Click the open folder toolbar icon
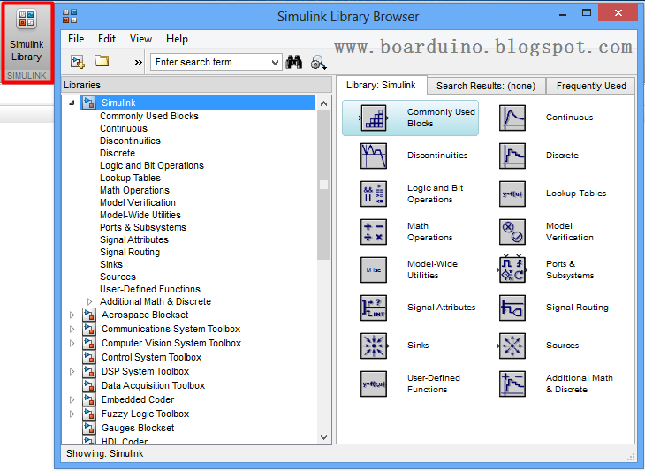This screenshot has height=471, width=645. pos(102,61)
